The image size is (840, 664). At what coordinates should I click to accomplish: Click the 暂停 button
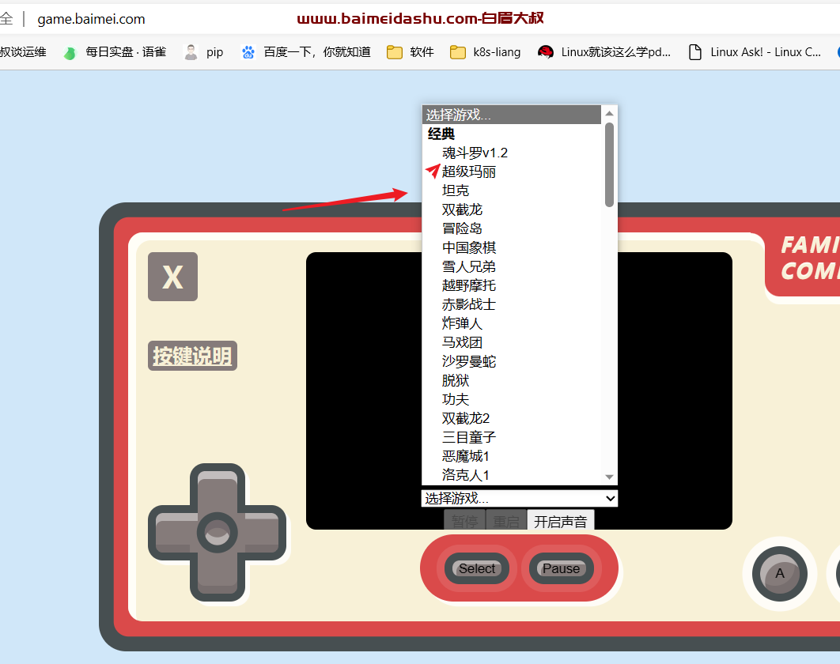464,522
